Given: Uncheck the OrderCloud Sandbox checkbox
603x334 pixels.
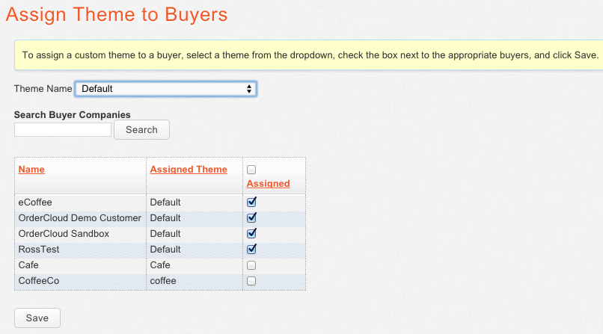Looking at the screenshot, I should 251,233.
